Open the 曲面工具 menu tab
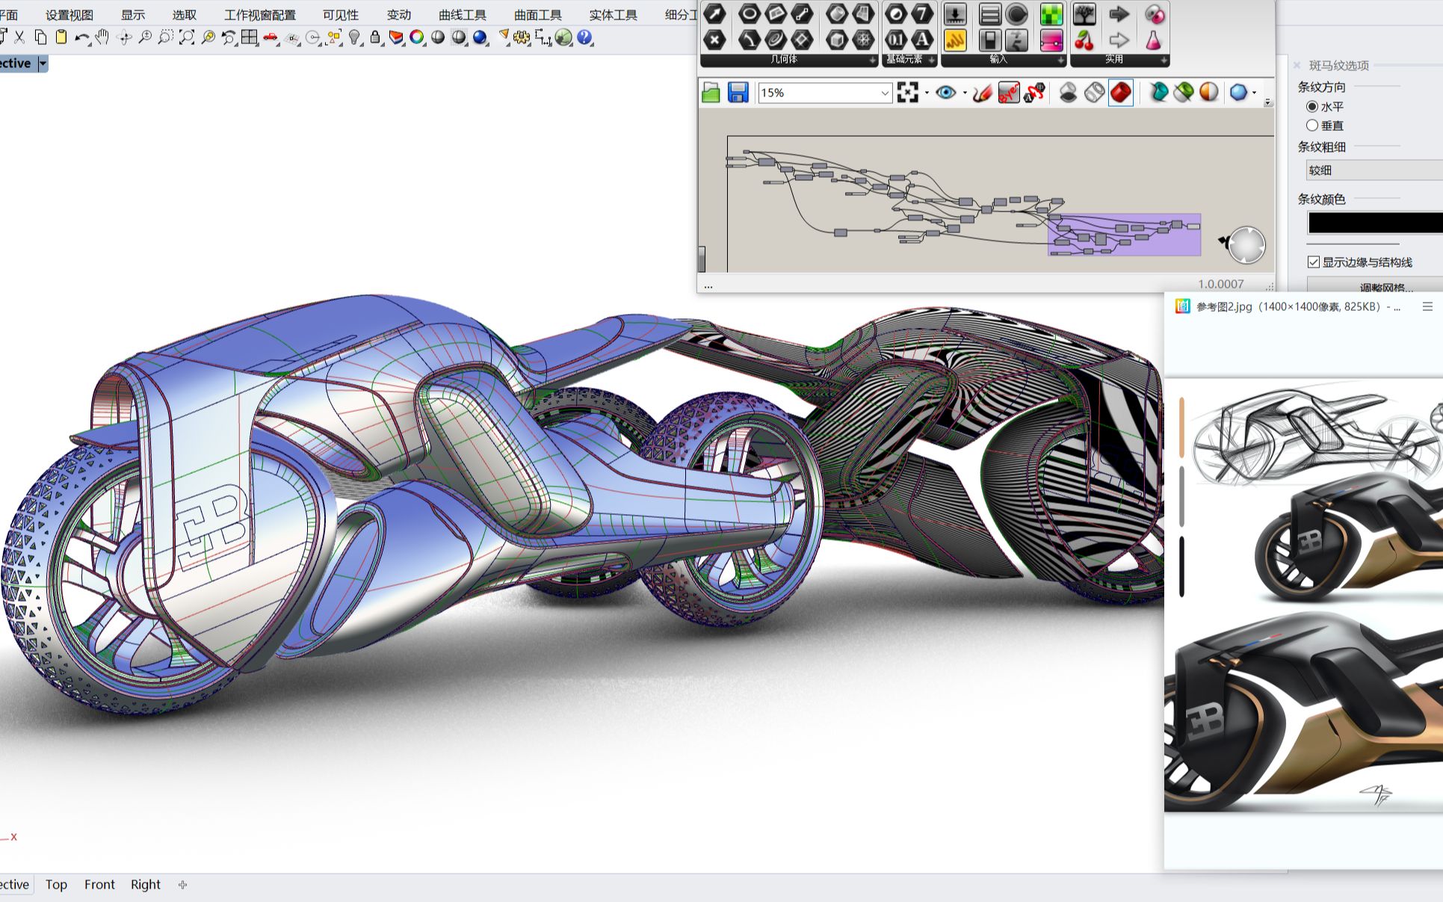Image resolution: width=1443 pixels, height=902 pixels. click(x=537, y=15)
